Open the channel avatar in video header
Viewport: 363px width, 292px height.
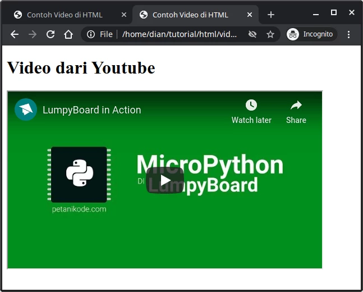26,109
